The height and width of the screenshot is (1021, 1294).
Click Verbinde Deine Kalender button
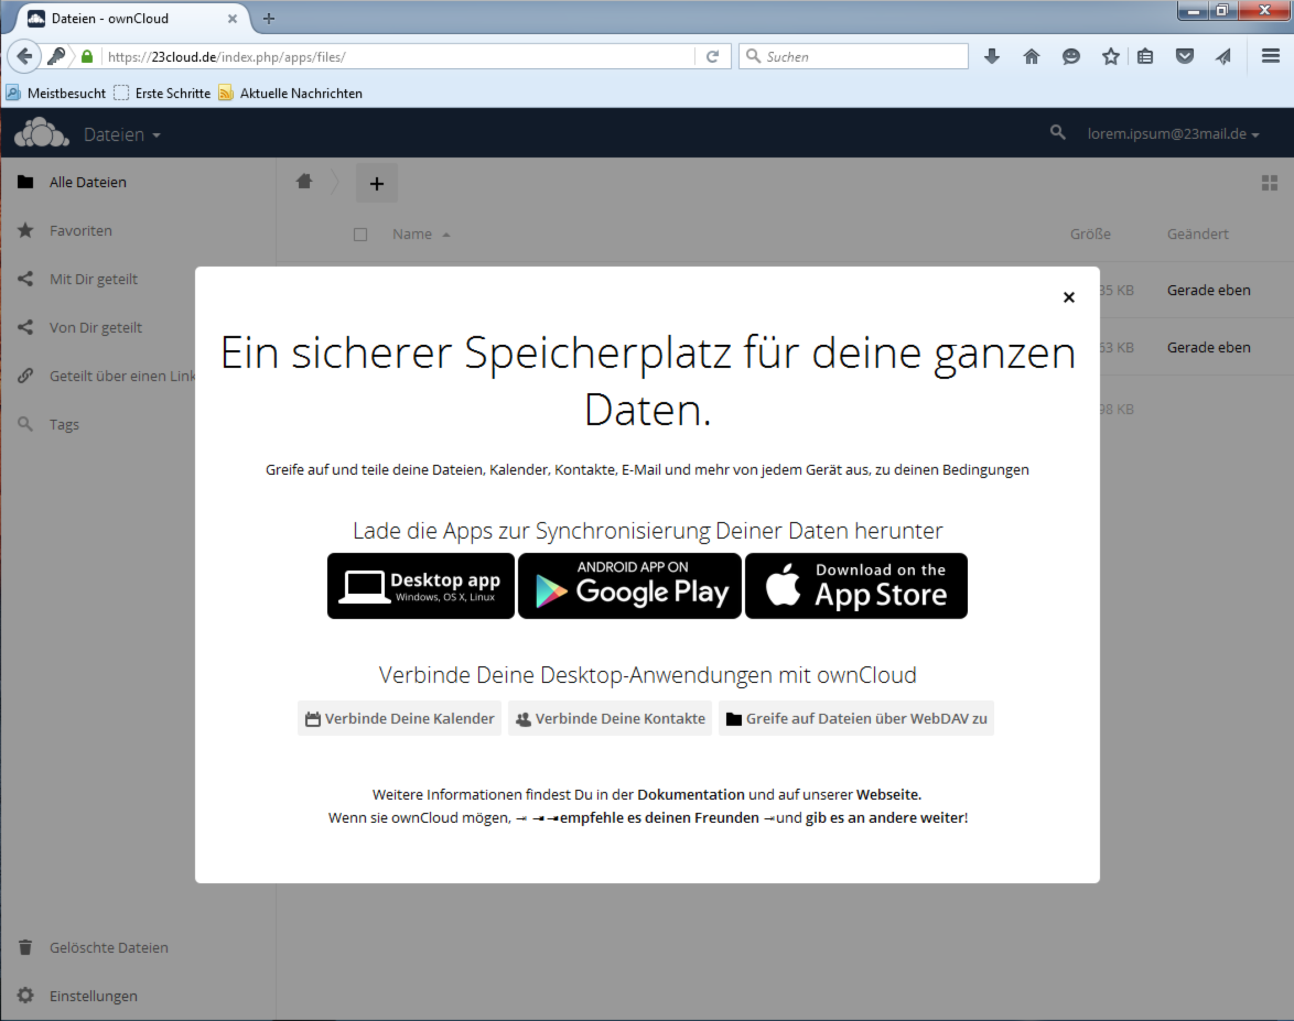pyautogui.click(x=400, y=718)
